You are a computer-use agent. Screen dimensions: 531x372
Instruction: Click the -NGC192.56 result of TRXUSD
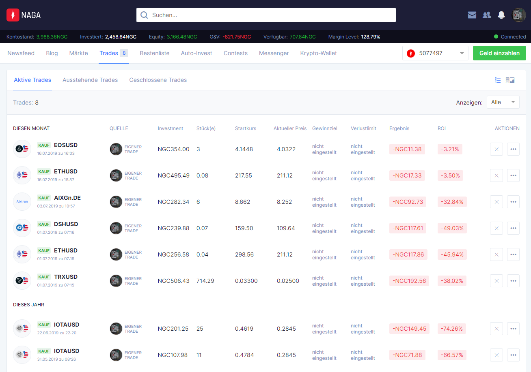coord(408,281)
